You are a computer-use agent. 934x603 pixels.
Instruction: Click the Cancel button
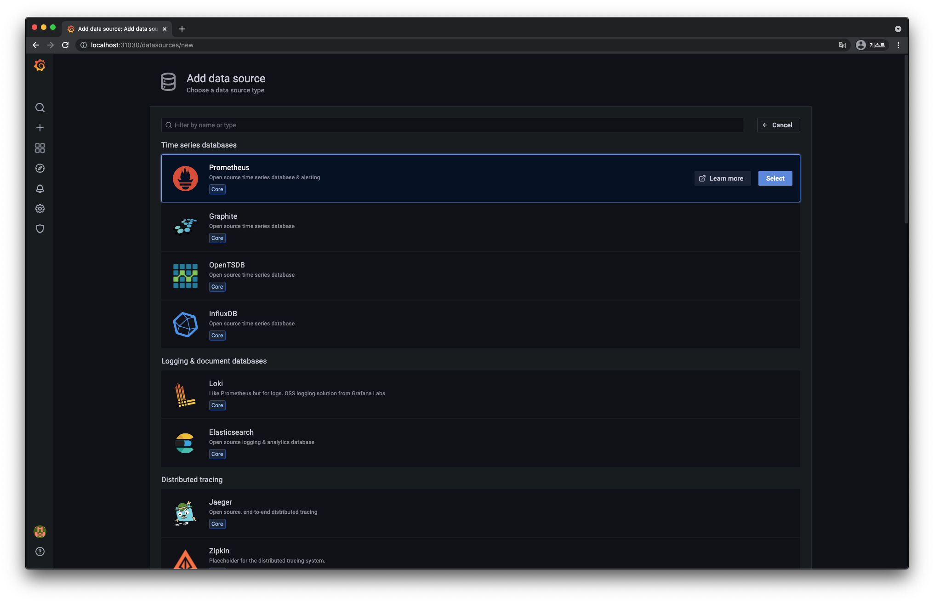tap(778, 125)
